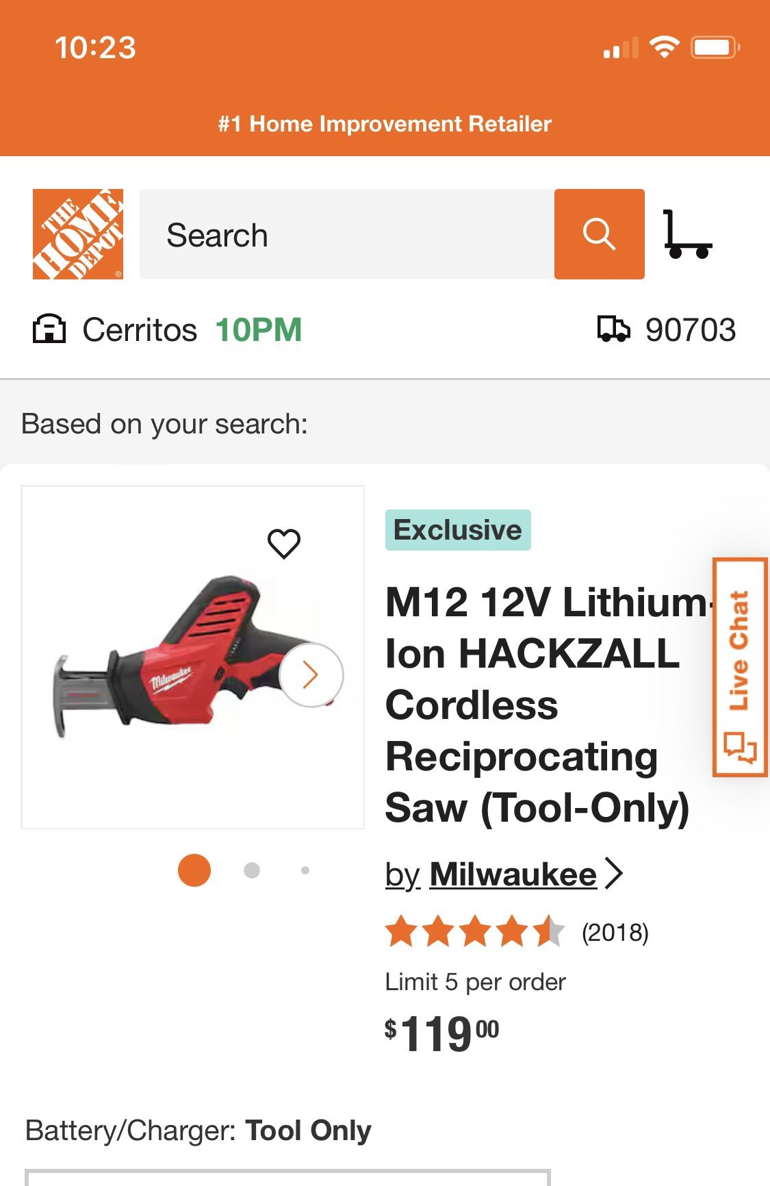Image resolution: width=770 pixels, height=1186 pixels.
Task: Tap the Home Depot logo
Action: [x=78, y=234]
